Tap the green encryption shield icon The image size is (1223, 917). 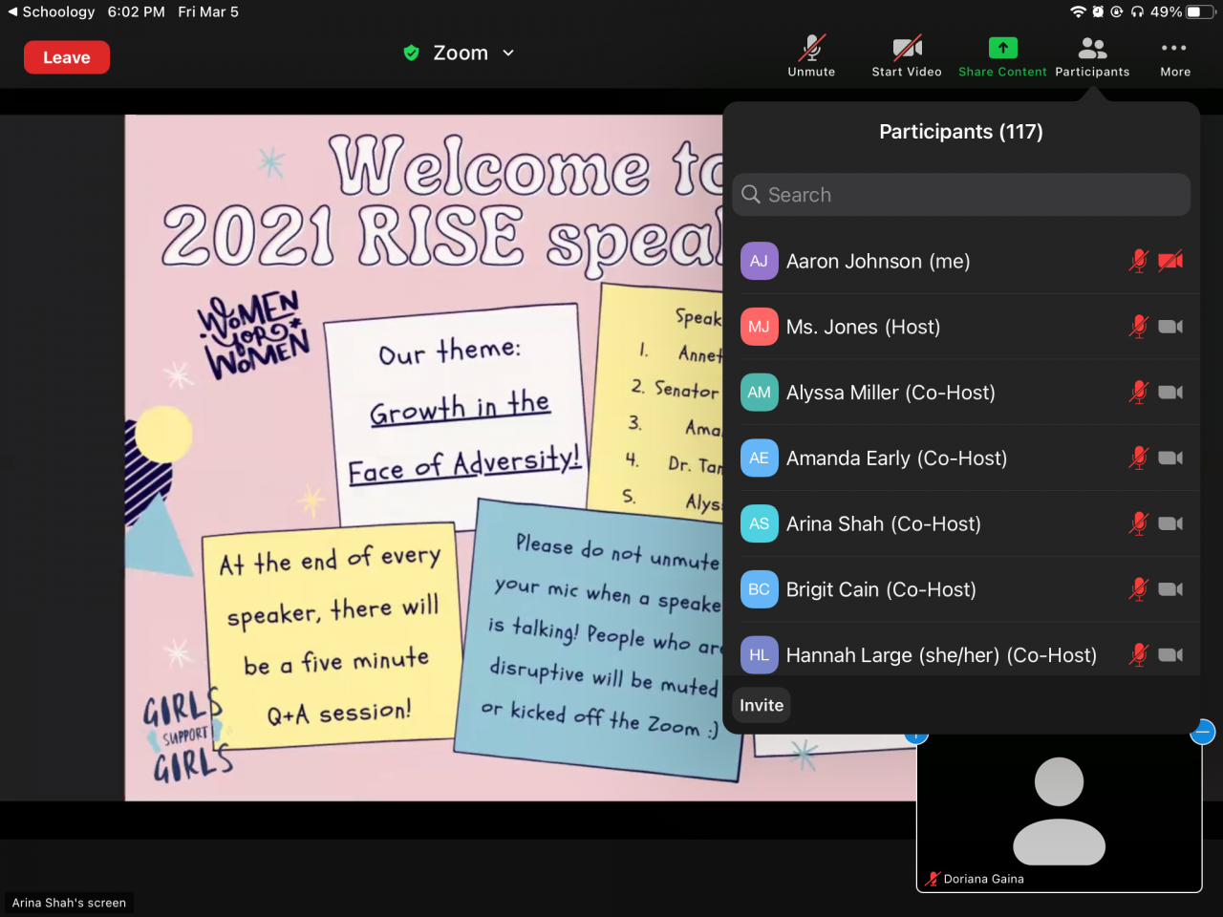coord(412,53)
